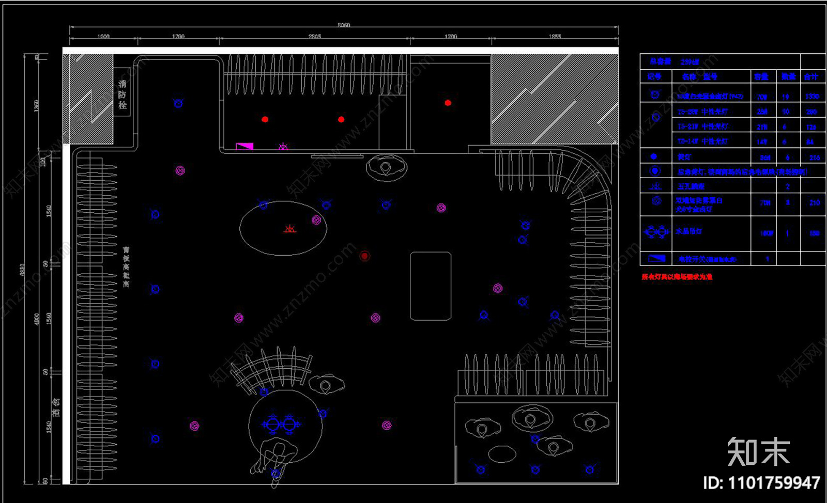
Task: Click the red downlight in top-right room
Action: click(x=448, y=103)
